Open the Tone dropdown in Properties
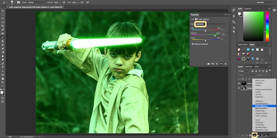The image size is (277, 138). [211, 24]
